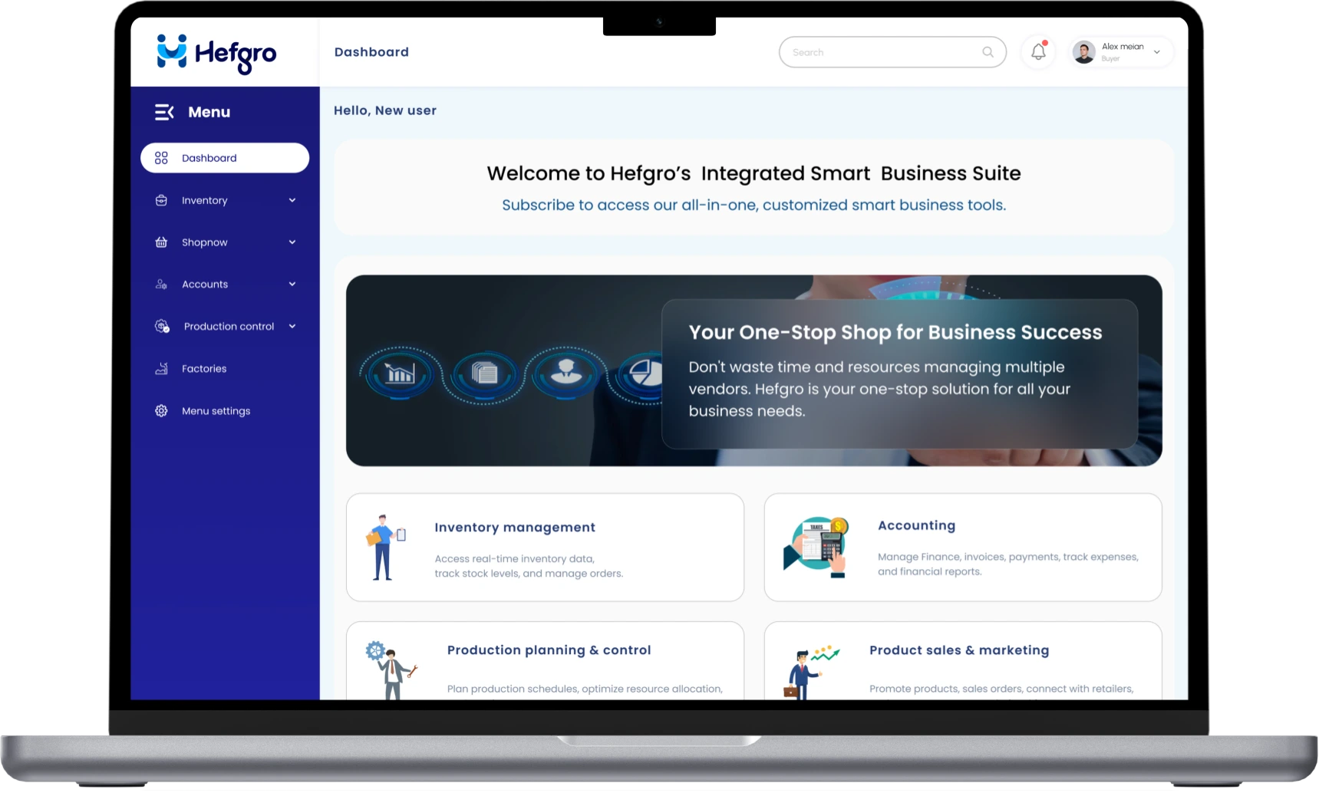Click the Menu settings gear icon
The image size is (1319, 793).
tap(161, 411)
